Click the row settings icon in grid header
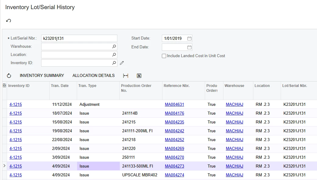Viewport: 317px width, 180px height. 4,85
